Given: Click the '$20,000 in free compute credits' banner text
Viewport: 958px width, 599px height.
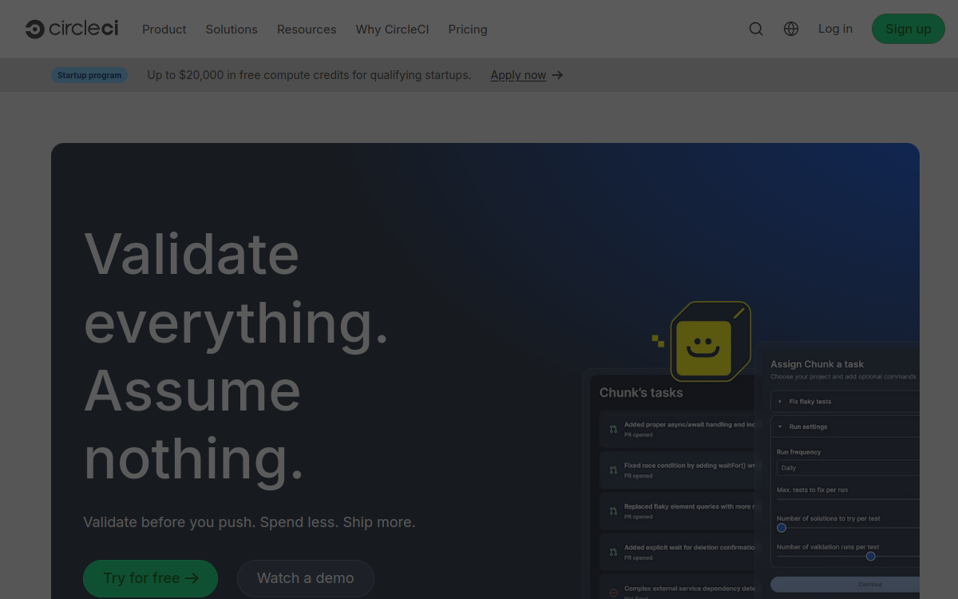Looking at the screenshot, I should point(309,75).
